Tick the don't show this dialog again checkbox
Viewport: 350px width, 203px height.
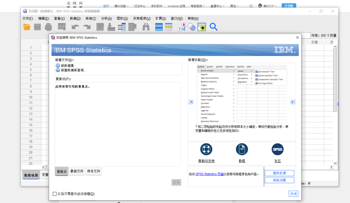[54, 194]
